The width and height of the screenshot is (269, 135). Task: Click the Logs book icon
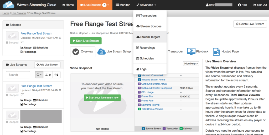(x=138, y=69)
